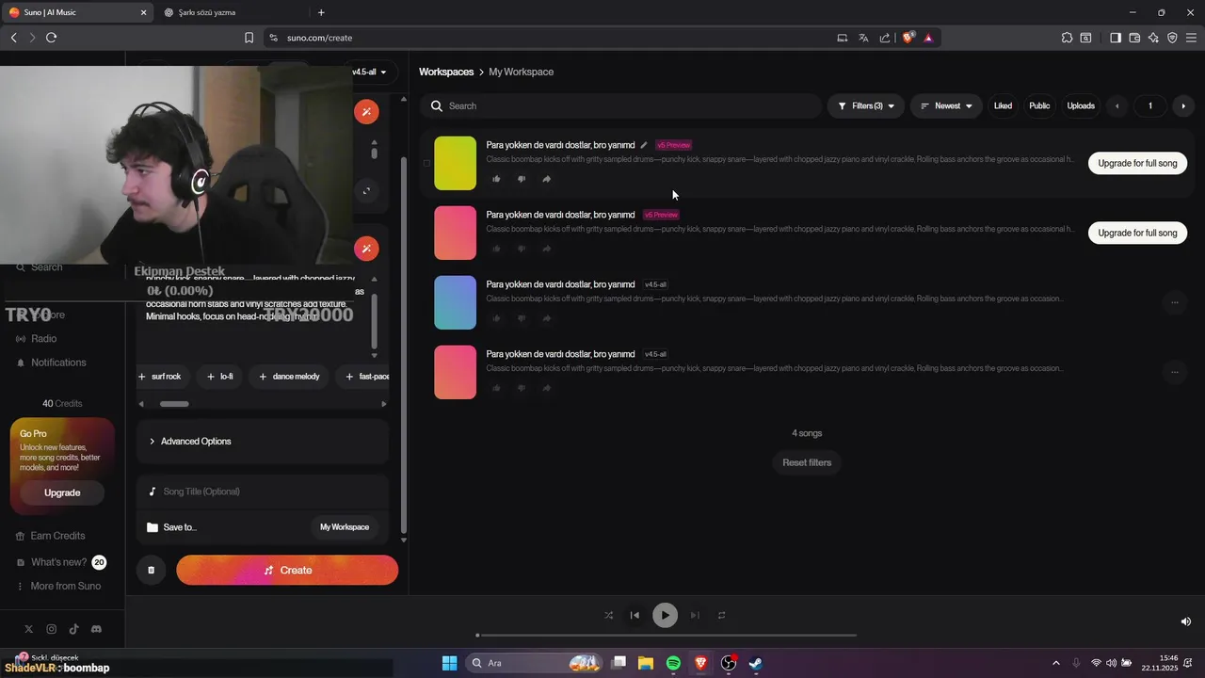This screenshot has height=678, width=1205.
Task: Open the v4.5-all model dropdown
Action: pyautogui.click(x=369, y=72)
